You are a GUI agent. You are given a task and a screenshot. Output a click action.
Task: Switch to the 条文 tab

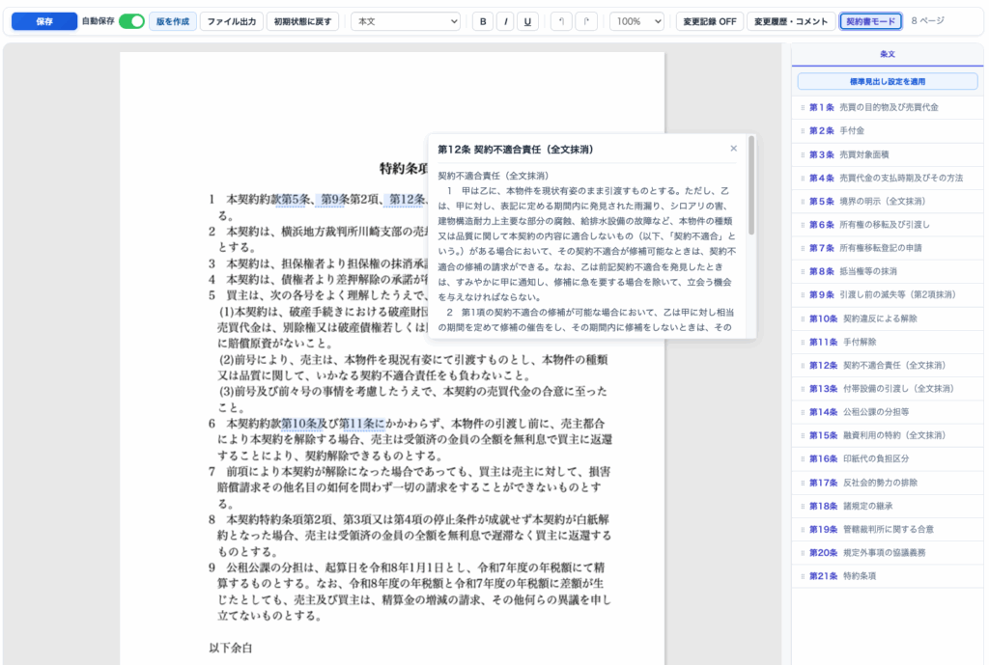(x=888, y=54)
